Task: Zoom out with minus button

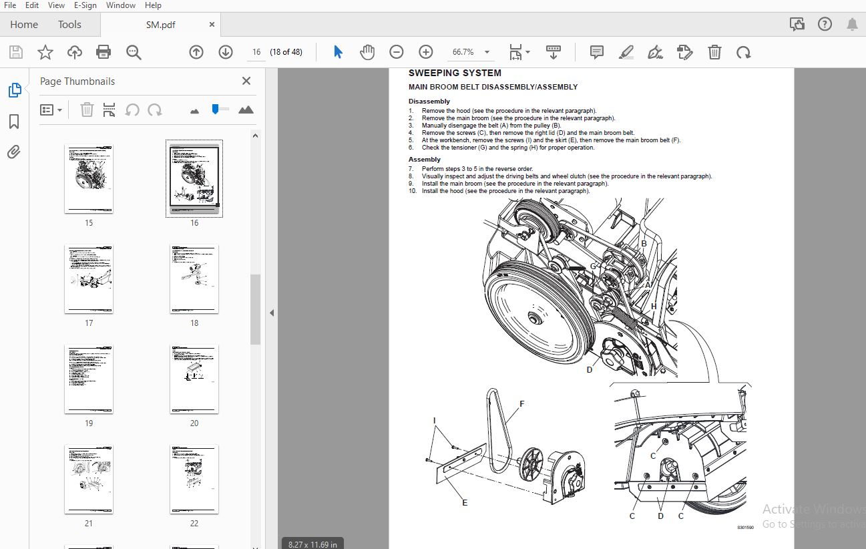Action: (x=397, y=52)
